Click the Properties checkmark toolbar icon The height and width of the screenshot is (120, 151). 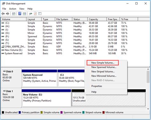pyautogui.click(x=35, y=14)
